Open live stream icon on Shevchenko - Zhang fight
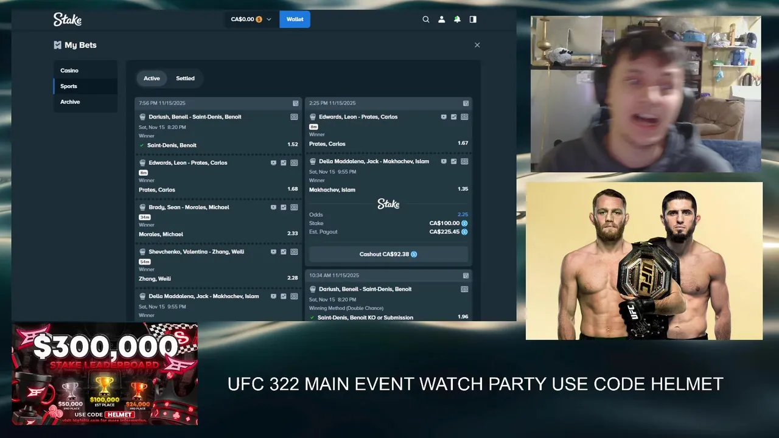Viewport: 779px width, 438px height. 273,252
